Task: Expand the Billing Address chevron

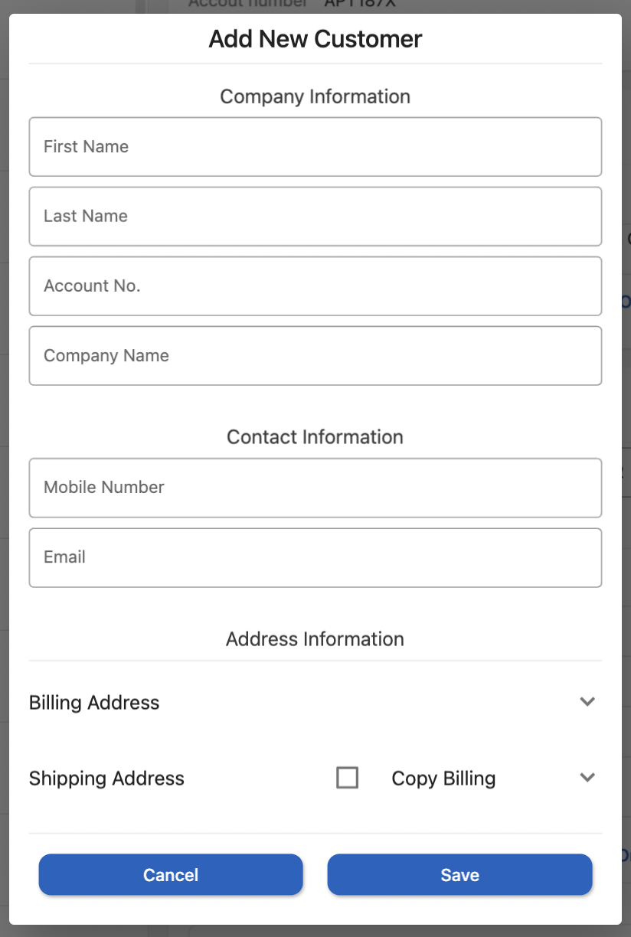Action: (x=587, y=702)
